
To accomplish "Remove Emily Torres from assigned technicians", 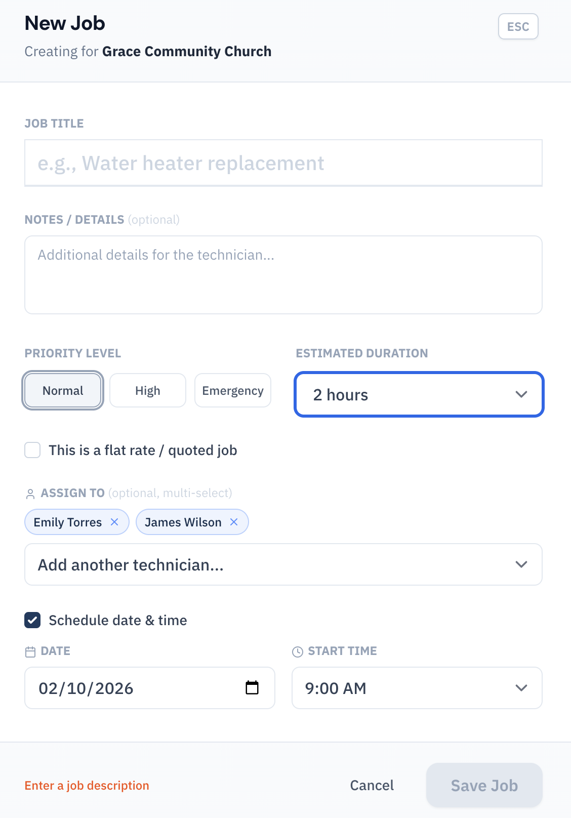I will click(114, 522).
